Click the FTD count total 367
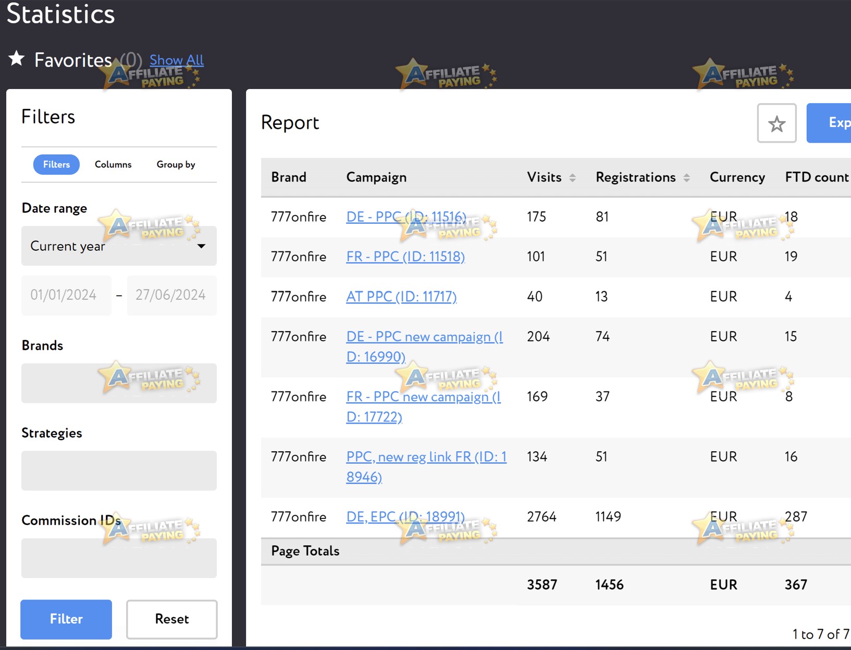 pyautogui.click(x=796, y=585)
